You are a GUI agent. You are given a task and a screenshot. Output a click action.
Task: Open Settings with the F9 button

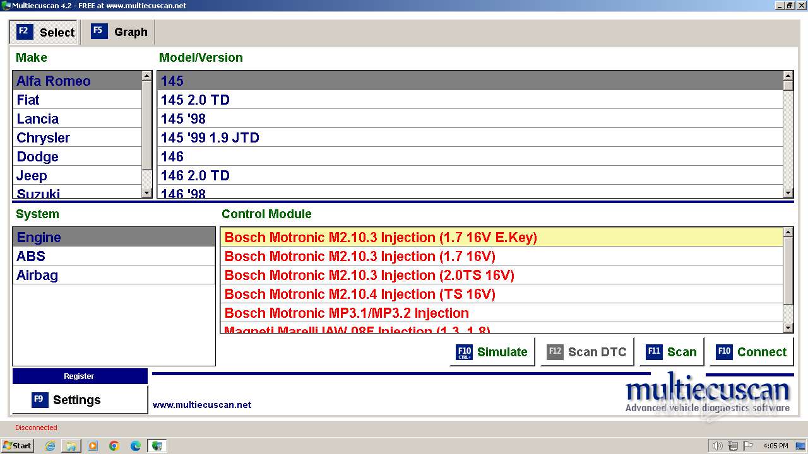pyautogui.click(x=80, y=400)
